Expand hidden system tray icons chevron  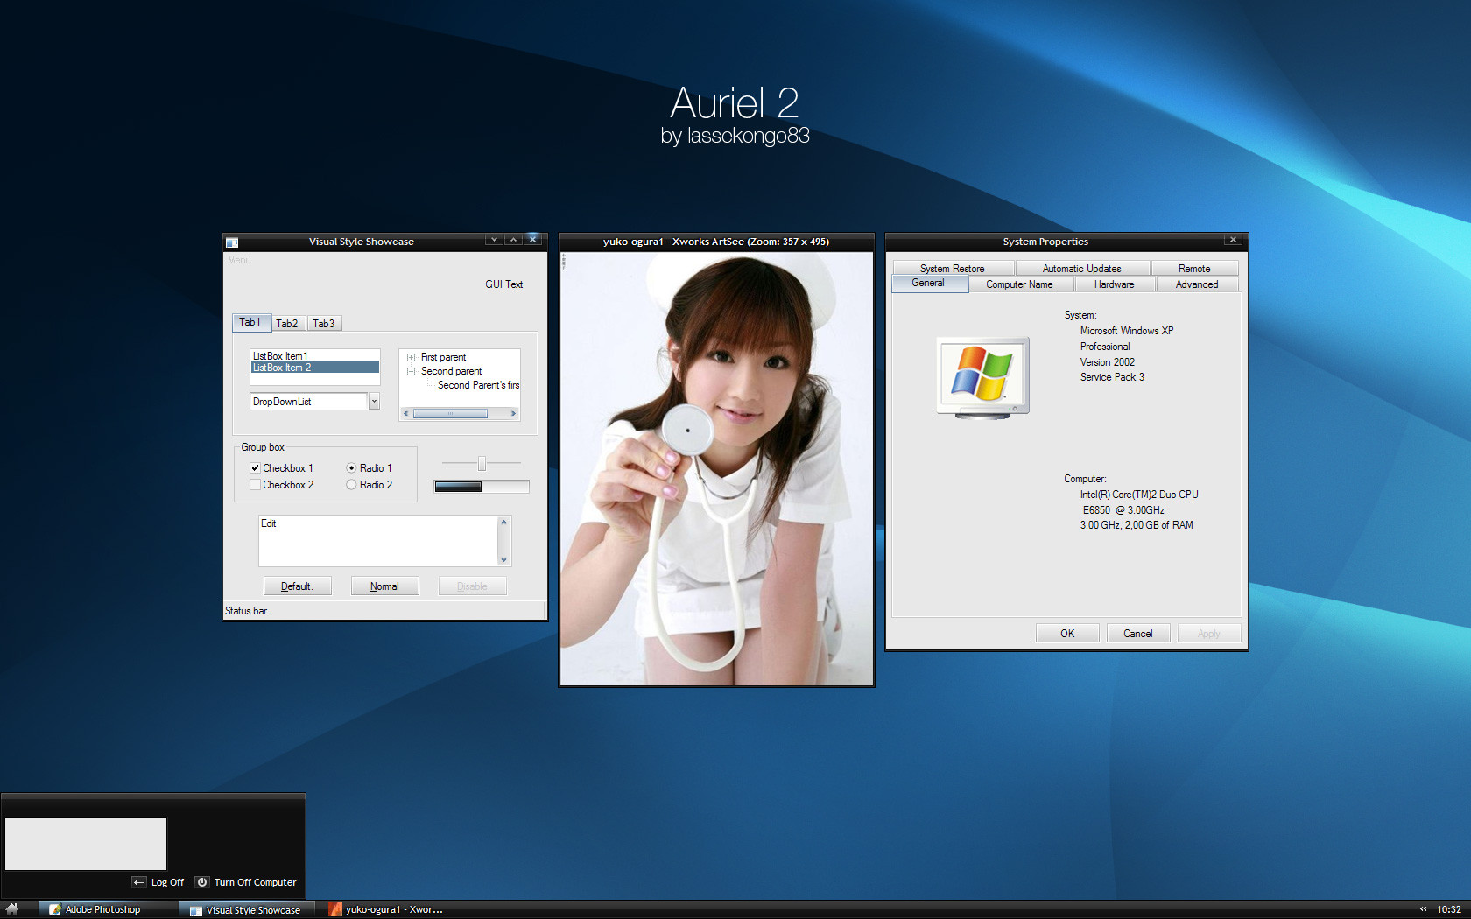tap(1424, 909)
